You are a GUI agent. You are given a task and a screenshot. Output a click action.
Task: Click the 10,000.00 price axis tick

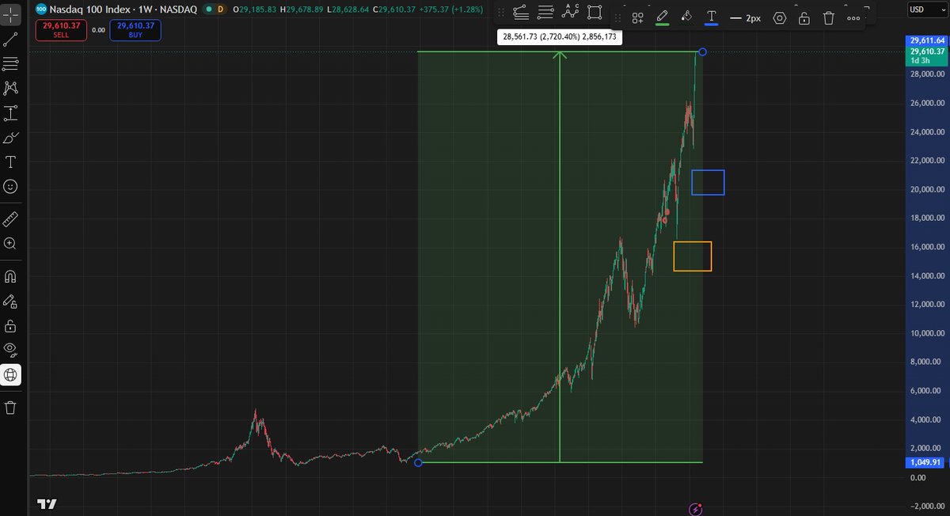927,333
